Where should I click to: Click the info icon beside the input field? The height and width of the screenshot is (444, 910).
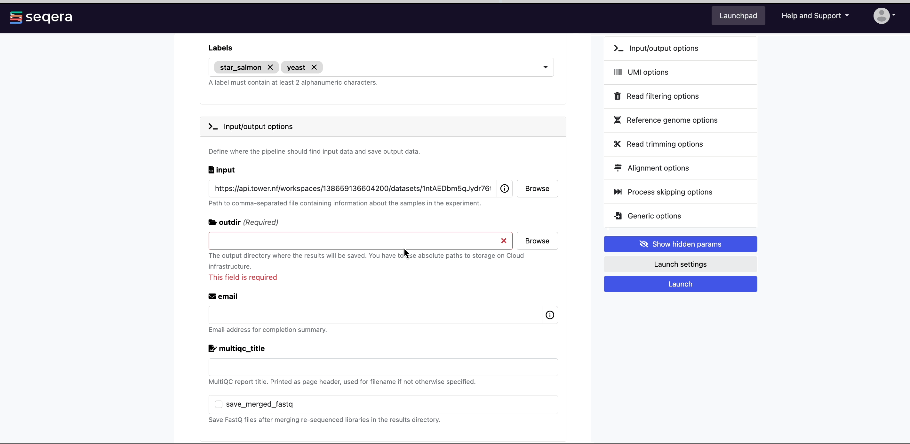click(505, 189)
